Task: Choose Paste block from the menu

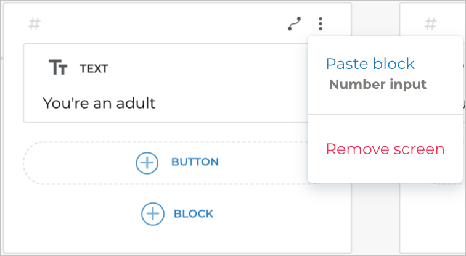Action: 370,64
